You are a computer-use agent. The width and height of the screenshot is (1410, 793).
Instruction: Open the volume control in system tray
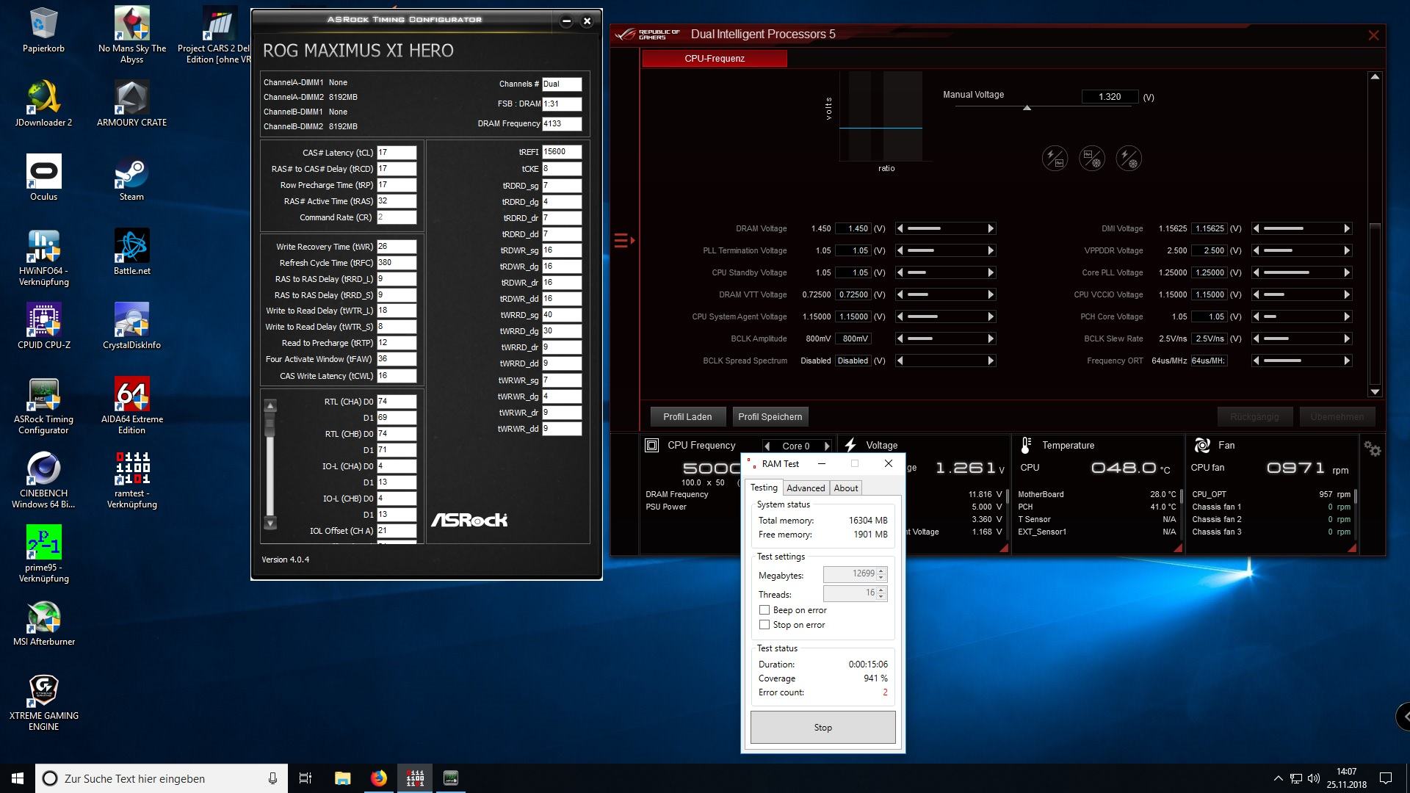(x=1314, y=778)
